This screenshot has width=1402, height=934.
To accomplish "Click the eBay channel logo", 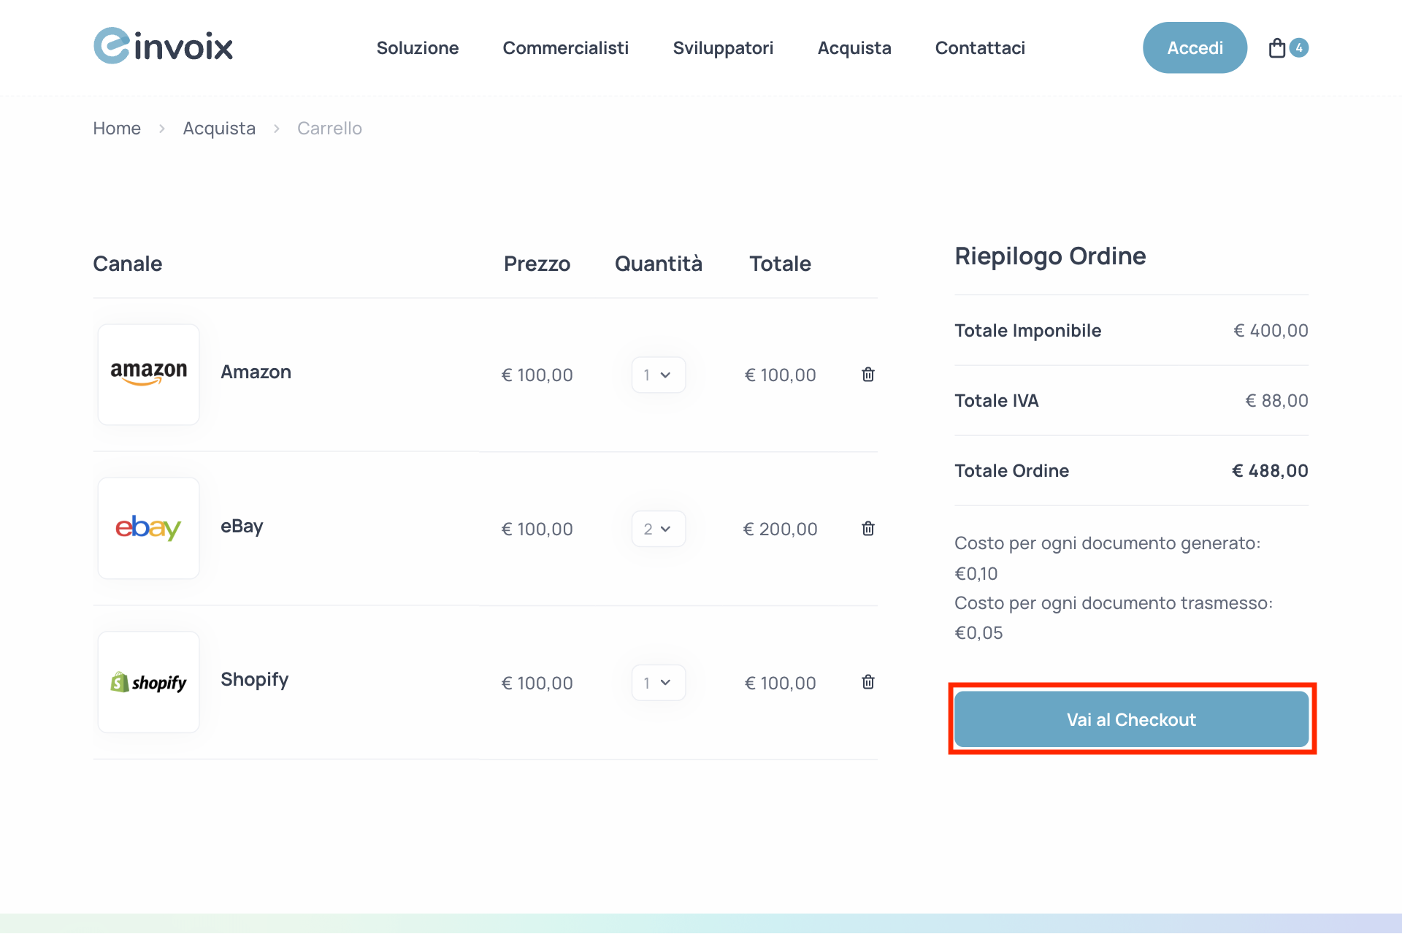I will click(148, 528).
